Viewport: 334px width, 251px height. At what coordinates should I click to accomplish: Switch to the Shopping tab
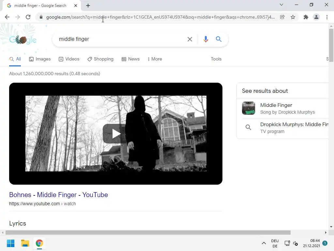[100, 59]
